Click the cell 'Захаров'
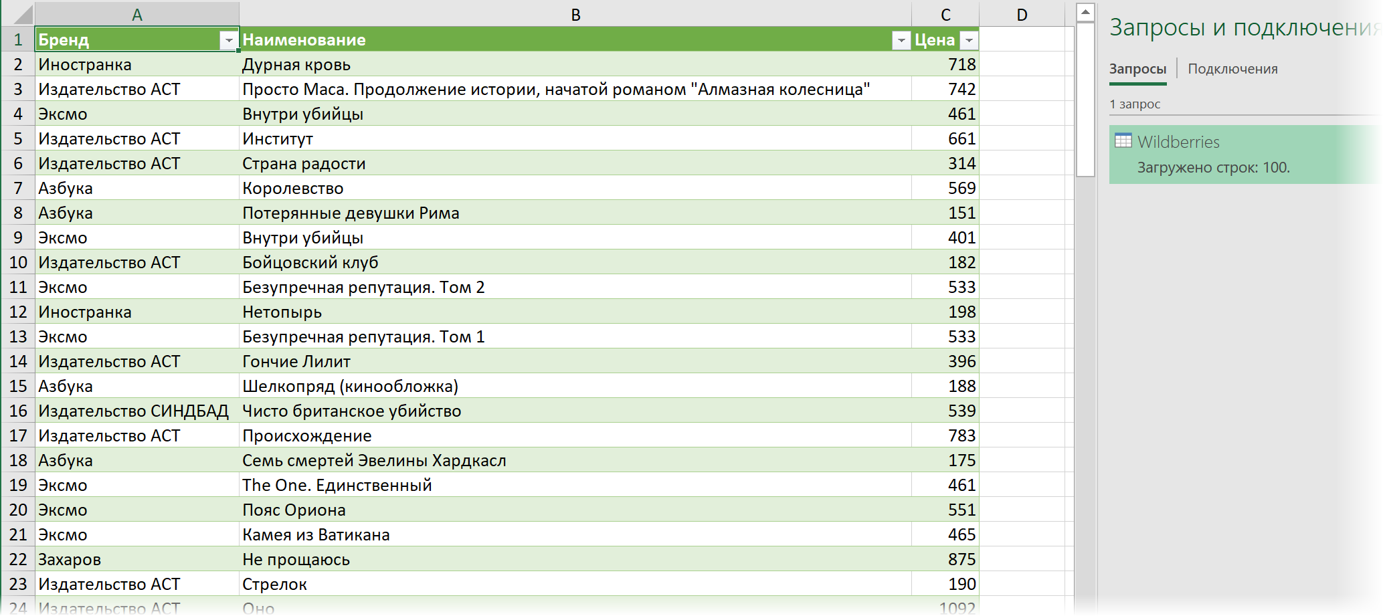The width and height of the screenshot is (1383, 616). tap(137, 559)
